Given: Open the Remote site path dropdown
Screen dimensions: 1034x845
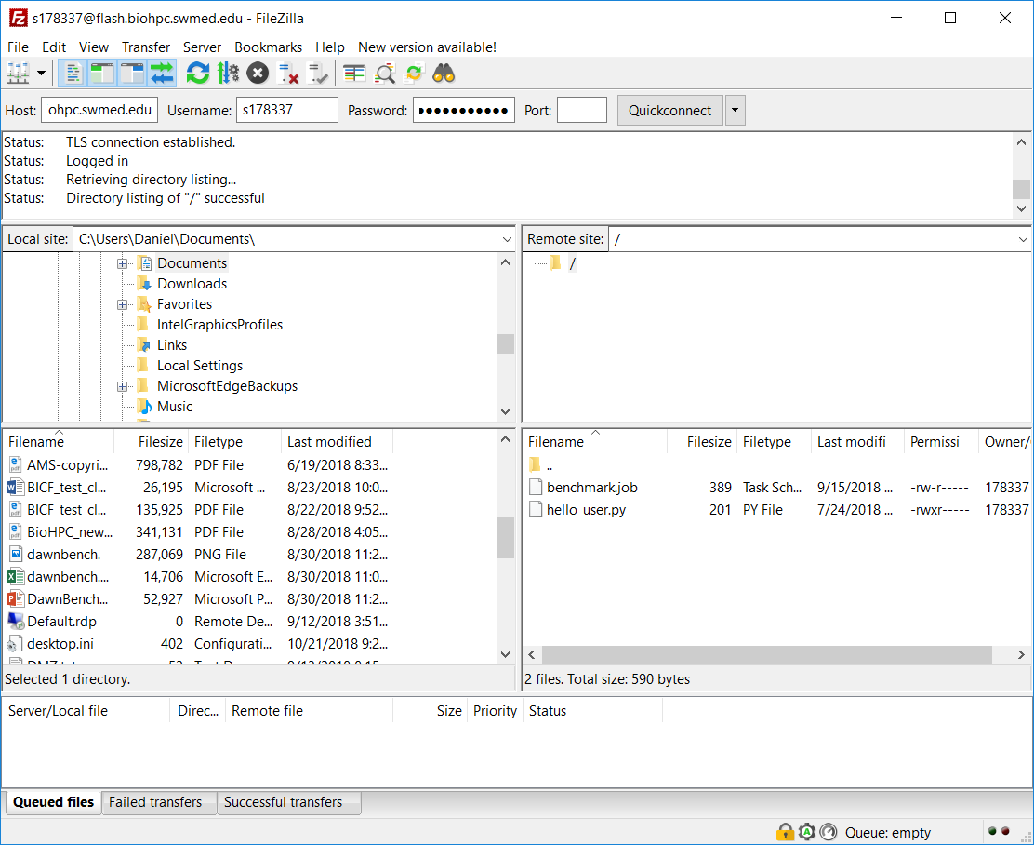Looking at the screenshot, I should click(x=1023, y=239).
